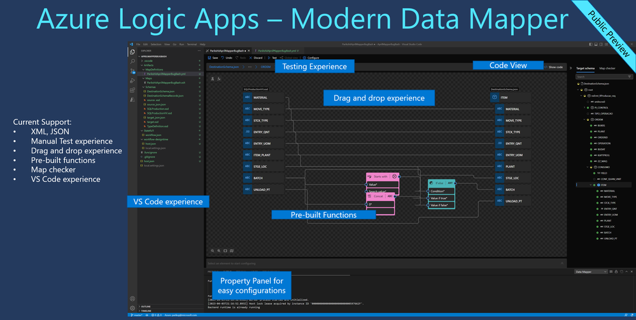Switch to the Target schema tab
The width and height of the screenshot is (636, 320).
pyautogui.click(x=585, y=69)
